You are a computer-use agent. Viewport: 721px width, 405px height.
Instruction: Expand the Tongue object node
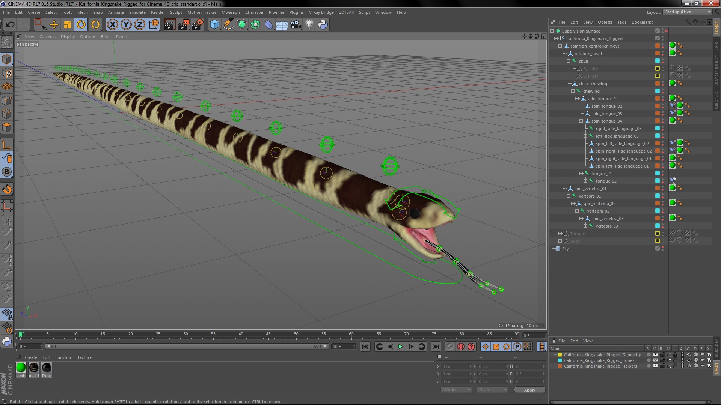(560, 234)
